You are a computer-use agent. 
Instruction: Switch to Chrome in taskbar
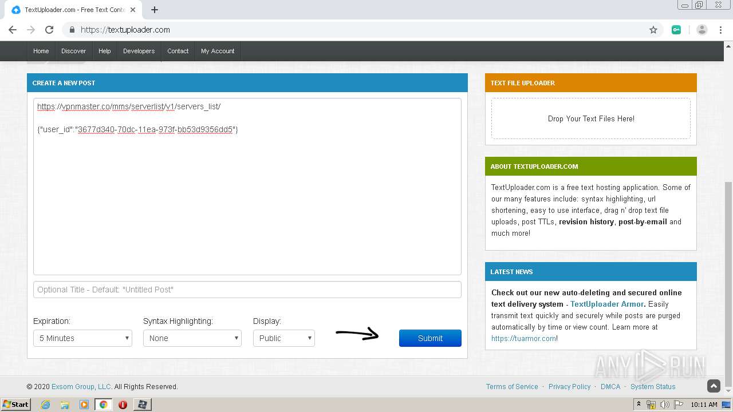coord(103,405)
